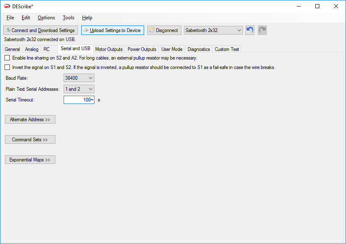Toggle invert signal on S1 and S2
The width and height of the screenshot is (346, 244).
7,67
